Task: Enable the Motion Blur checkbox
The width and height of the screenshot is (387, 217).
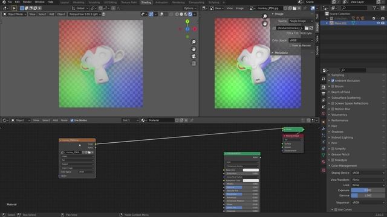Action: point(333,109)
